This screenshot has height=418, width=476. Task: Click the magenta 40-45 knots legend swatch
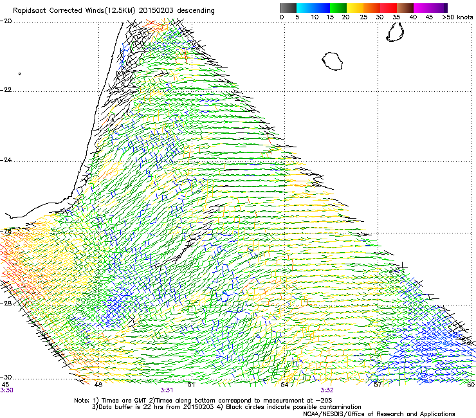(x=422, y=8)
